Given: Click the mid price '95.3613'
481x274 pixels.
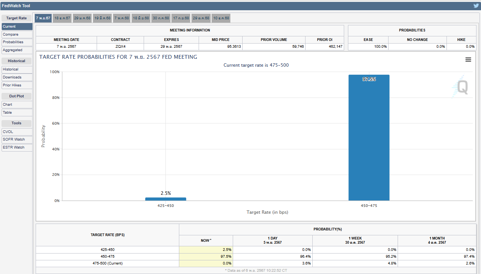Looking at the screenshot, I should (x=234, y=47).
